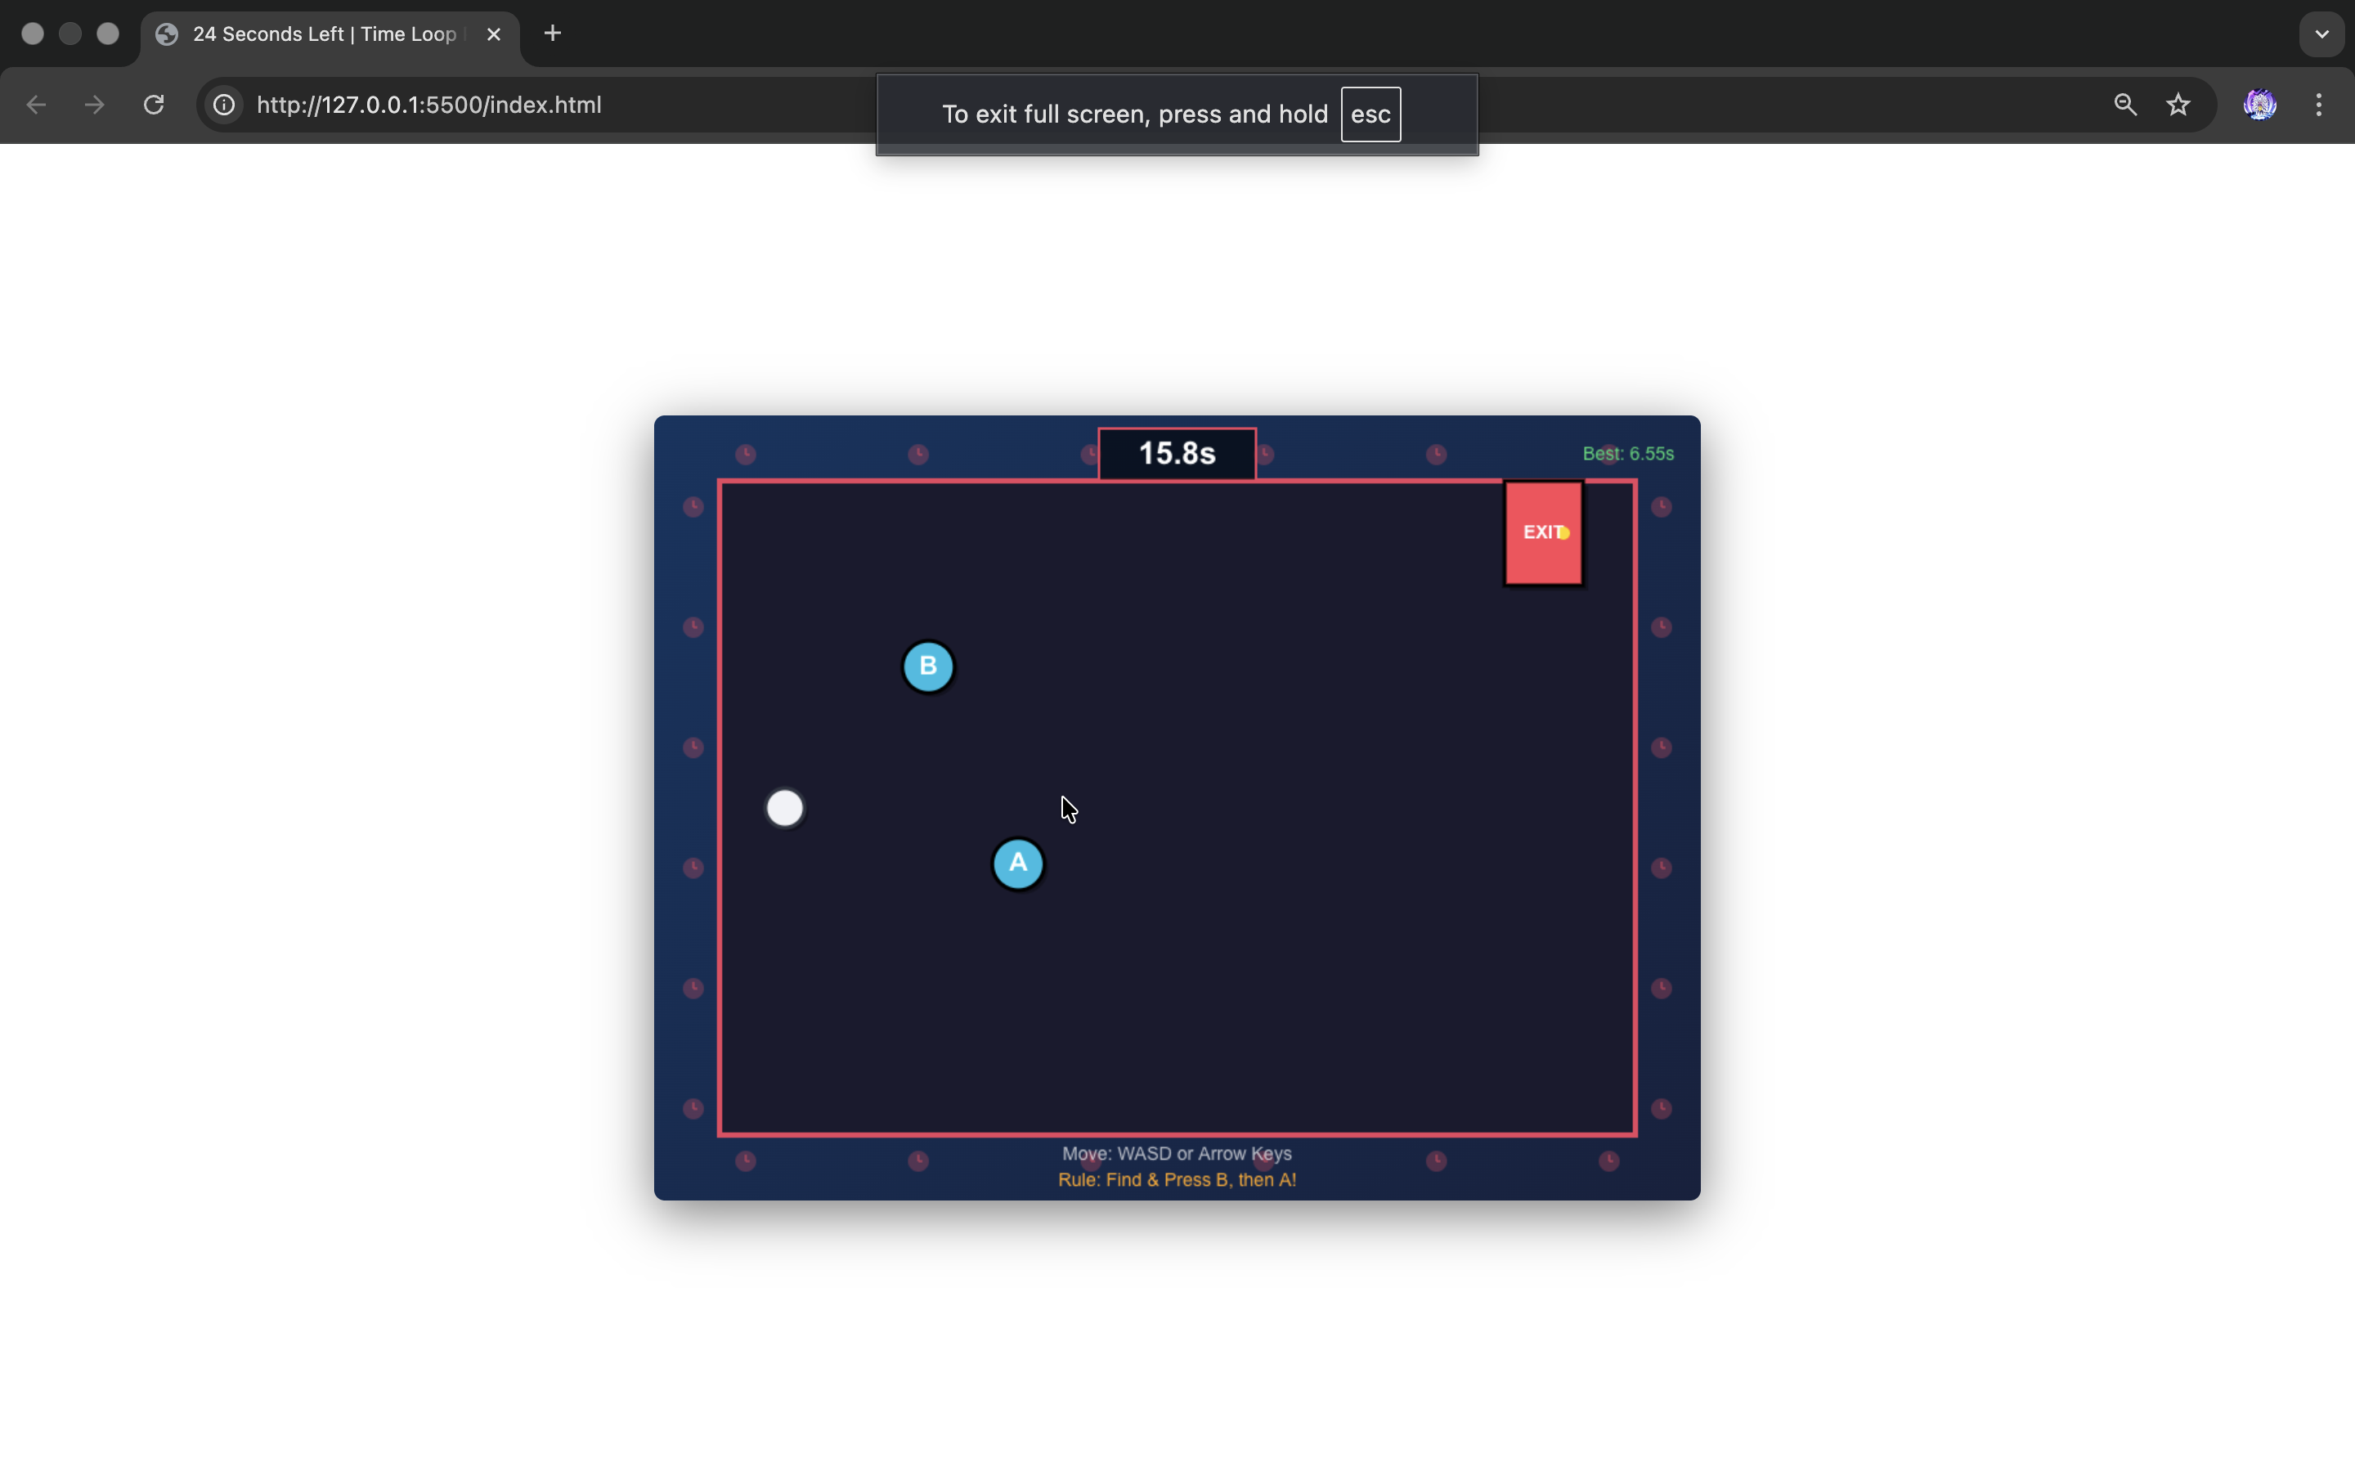Click the esc key hint
The height and width of the screenshot is (1472, 2355).
click(1370, 114)
